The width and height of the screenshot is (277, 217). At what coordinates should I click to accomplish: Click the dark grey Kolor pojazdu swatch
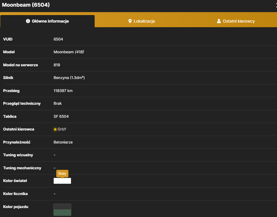point(62,207)
